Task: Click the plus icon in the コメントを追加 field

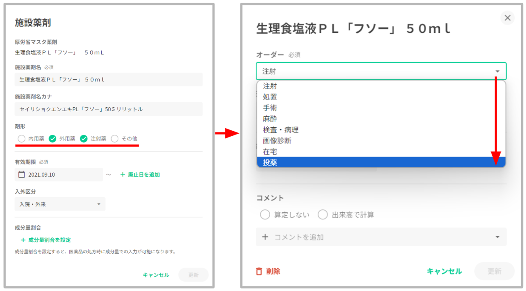Action: pyautogui.click(x=265, y=237)
